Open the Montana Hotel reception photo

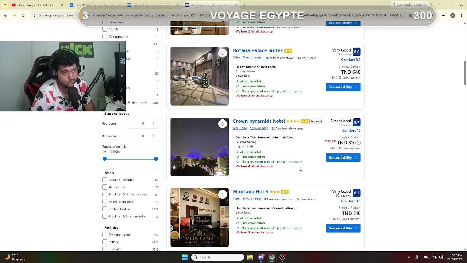click(200, 217)
